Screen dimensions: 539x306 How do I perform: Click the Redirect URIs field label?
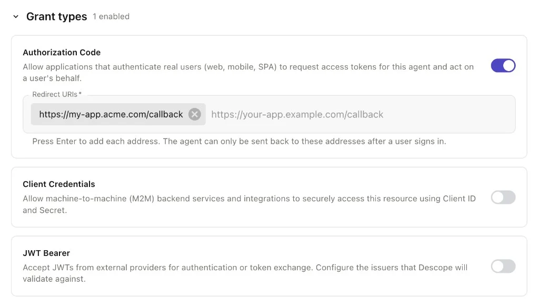pyautogui.click(x=57, y=94)
